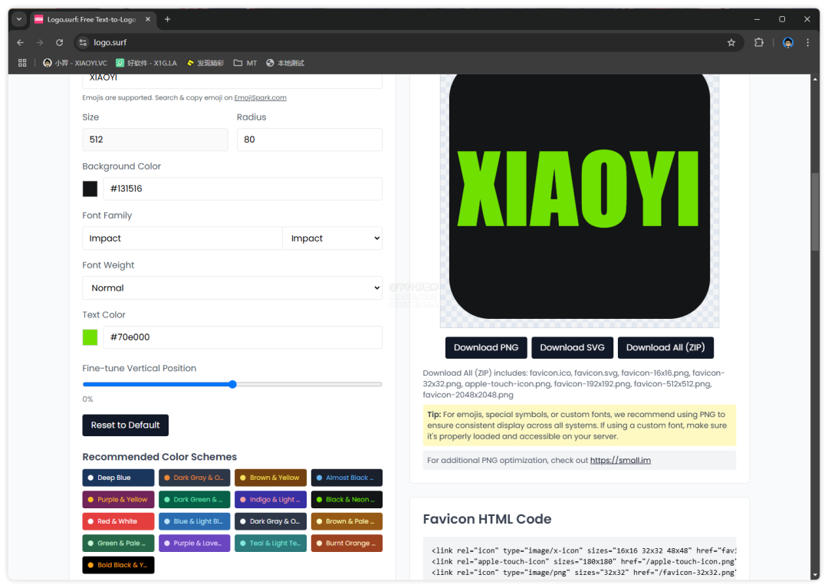The image size is (828, 588).
Task: Open the background color swatch picker
Action: coord(90,189)
